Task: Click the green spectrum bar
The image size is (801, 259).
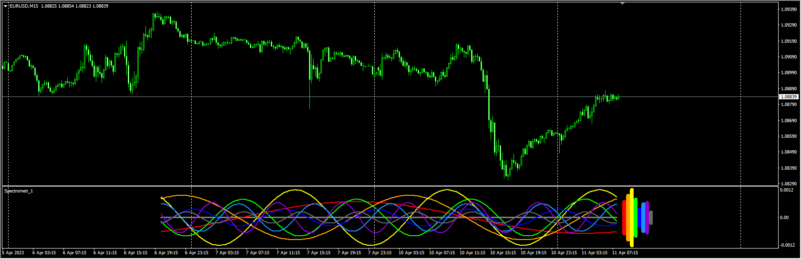Action: point(636,218)
